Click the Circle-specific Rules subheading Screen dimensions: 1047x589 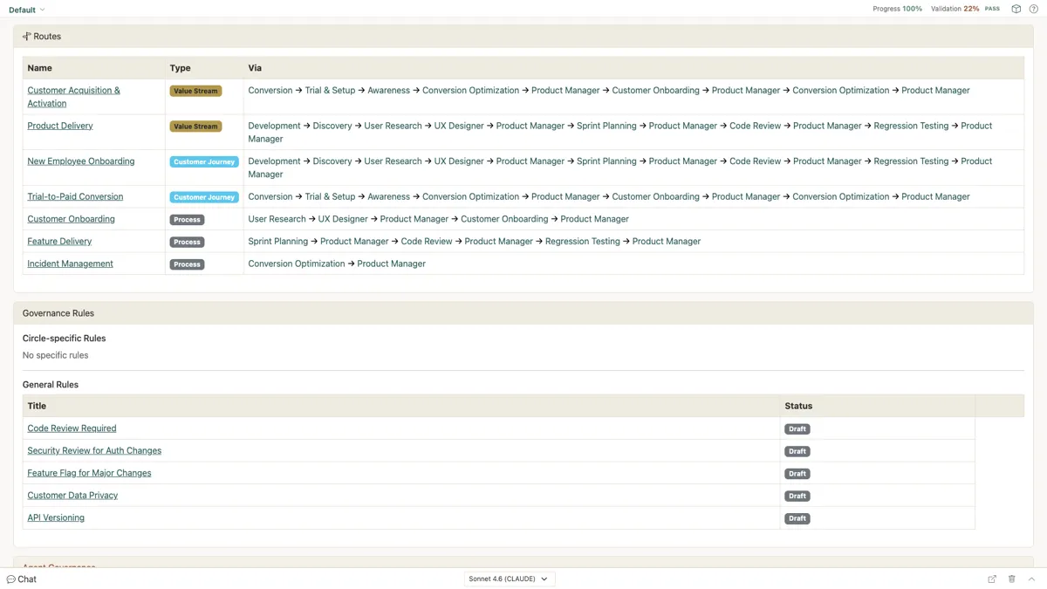point(64,339)
